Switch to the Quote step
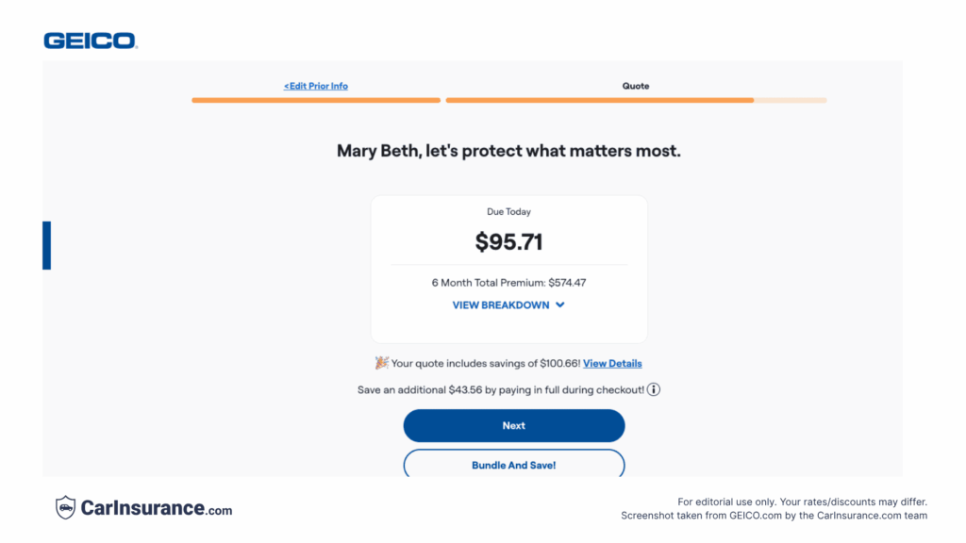966x543 pixels. 635,86
